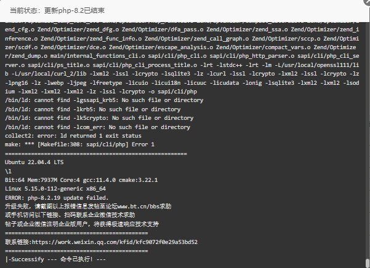Click the '-o sapi/cli/php' linker output line
This screenshot has height=268, width=370.
[x=101, y=92]
